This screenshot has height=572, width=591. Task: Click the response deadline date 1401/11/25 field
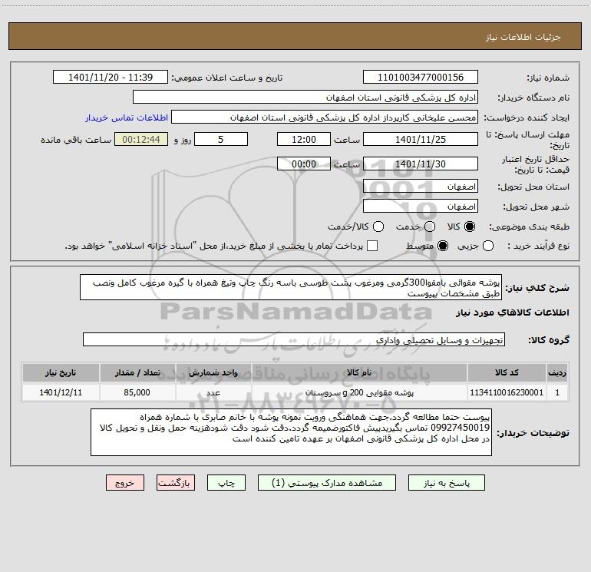tap(421, 139)
